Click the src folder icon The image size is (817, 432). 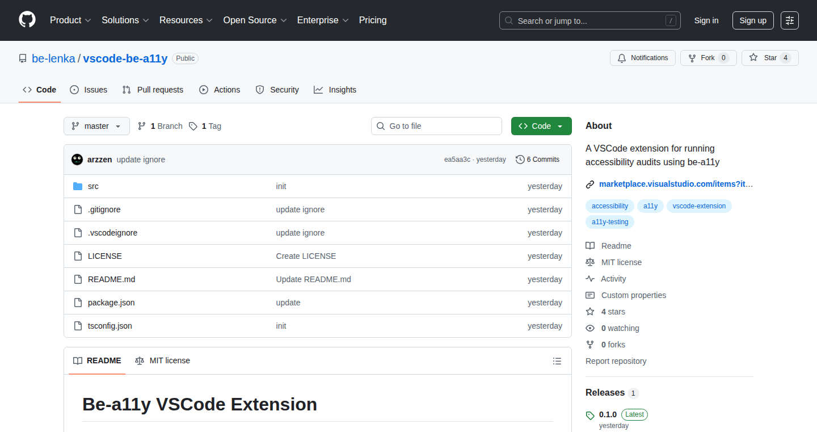(x=78, y=186)
